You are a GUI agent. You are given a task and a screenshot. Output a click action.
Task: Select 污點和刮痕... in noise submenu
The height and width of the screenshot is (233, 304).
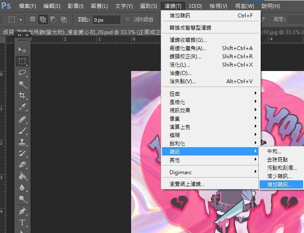tap(281, 168)
